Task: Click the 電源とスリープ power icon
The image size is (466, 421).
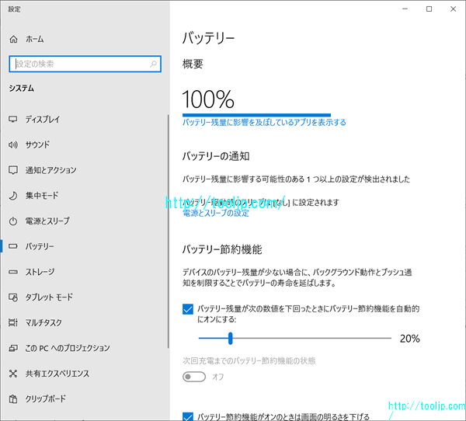Action: click(13, 221)
